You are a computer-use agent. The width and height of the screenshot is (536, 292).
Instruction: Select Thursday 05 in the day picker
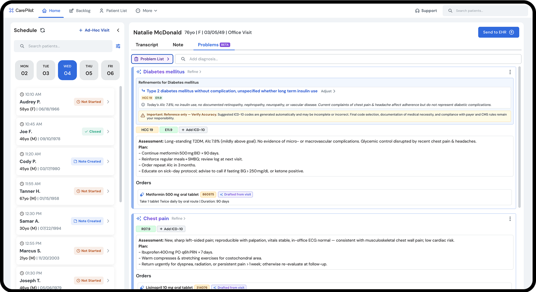(89, 70)
